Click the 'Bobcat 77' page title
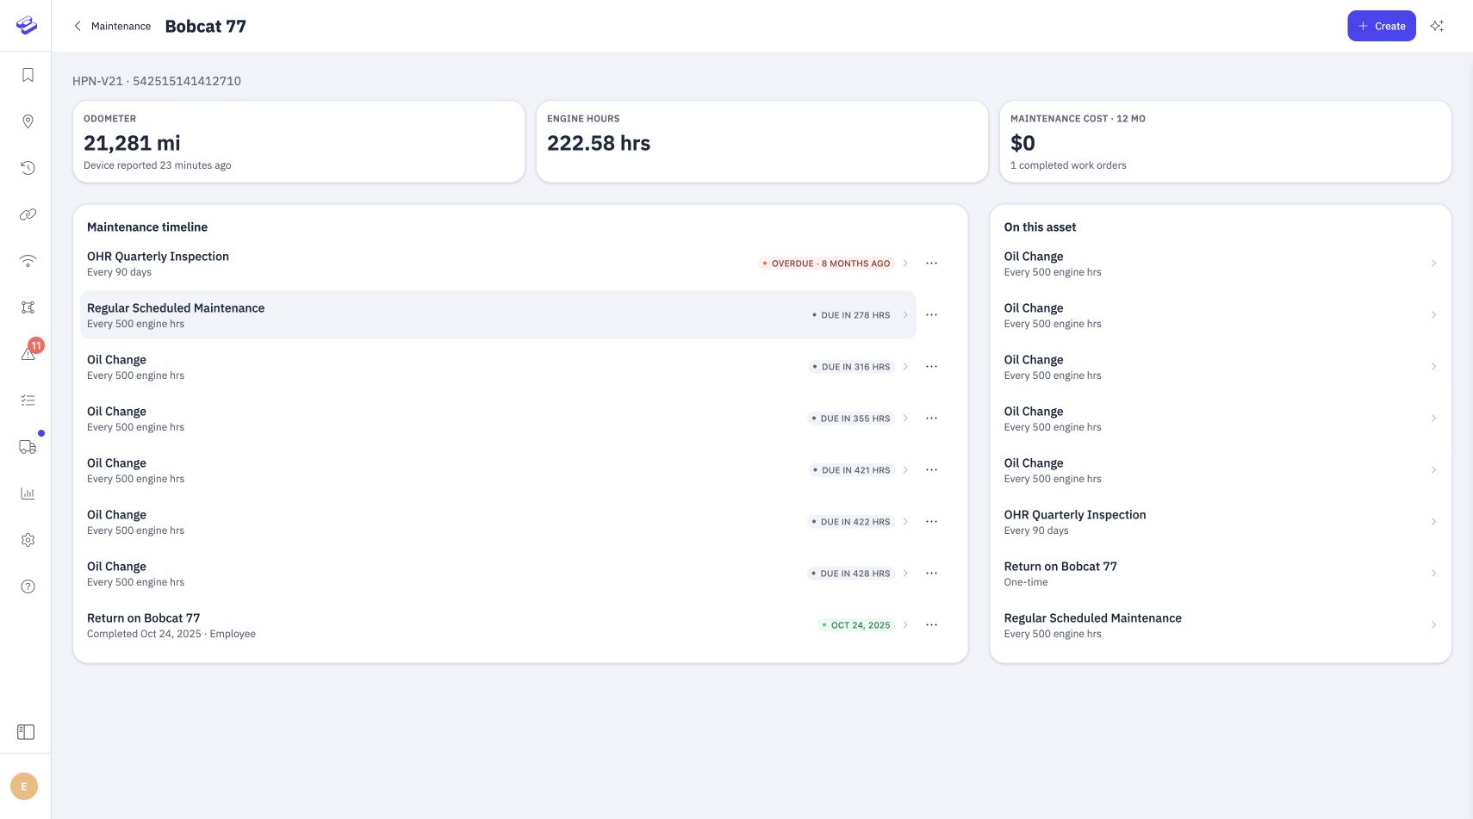The image size is (1473, 819). 206,26
